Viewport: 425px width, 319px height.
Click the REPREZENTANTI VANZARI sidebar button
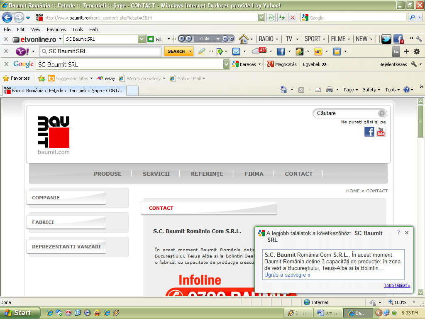(x=66, y=247)
